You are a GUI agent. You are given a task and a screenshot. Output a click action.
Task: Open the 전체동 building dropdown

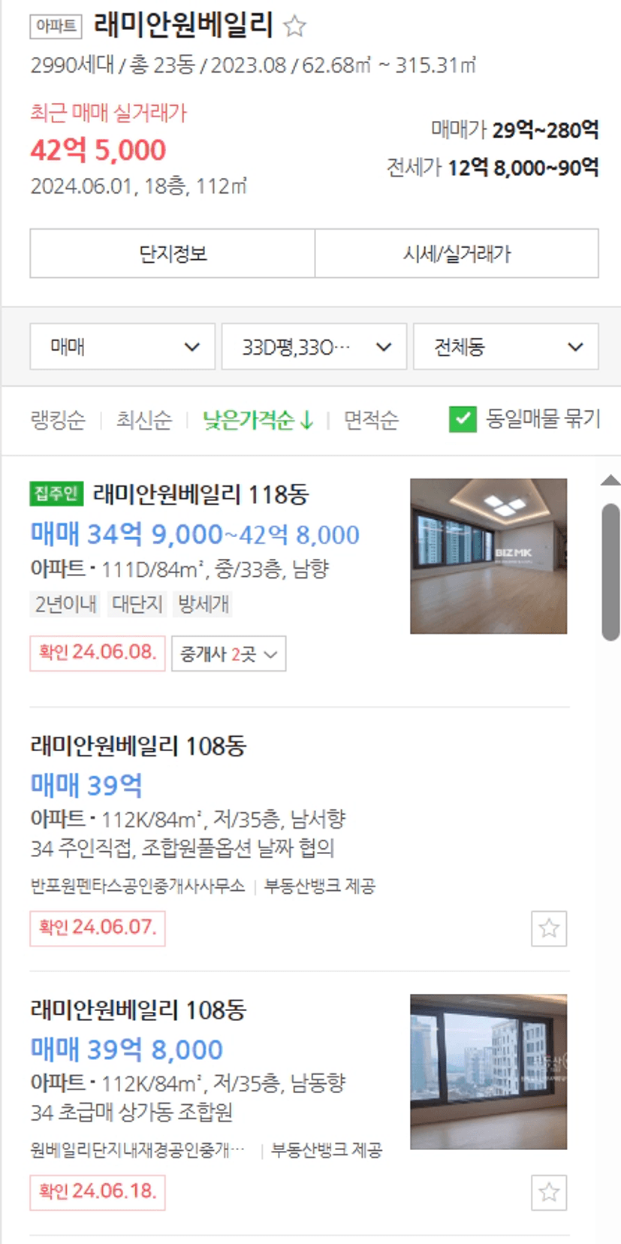(506, 346)
